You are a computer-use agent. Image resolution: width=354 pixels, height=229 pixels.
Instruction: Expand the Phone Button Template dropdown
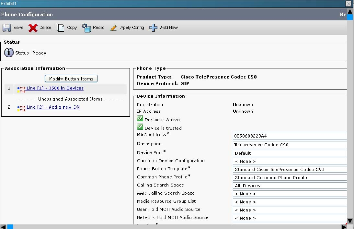coord(290,169)
